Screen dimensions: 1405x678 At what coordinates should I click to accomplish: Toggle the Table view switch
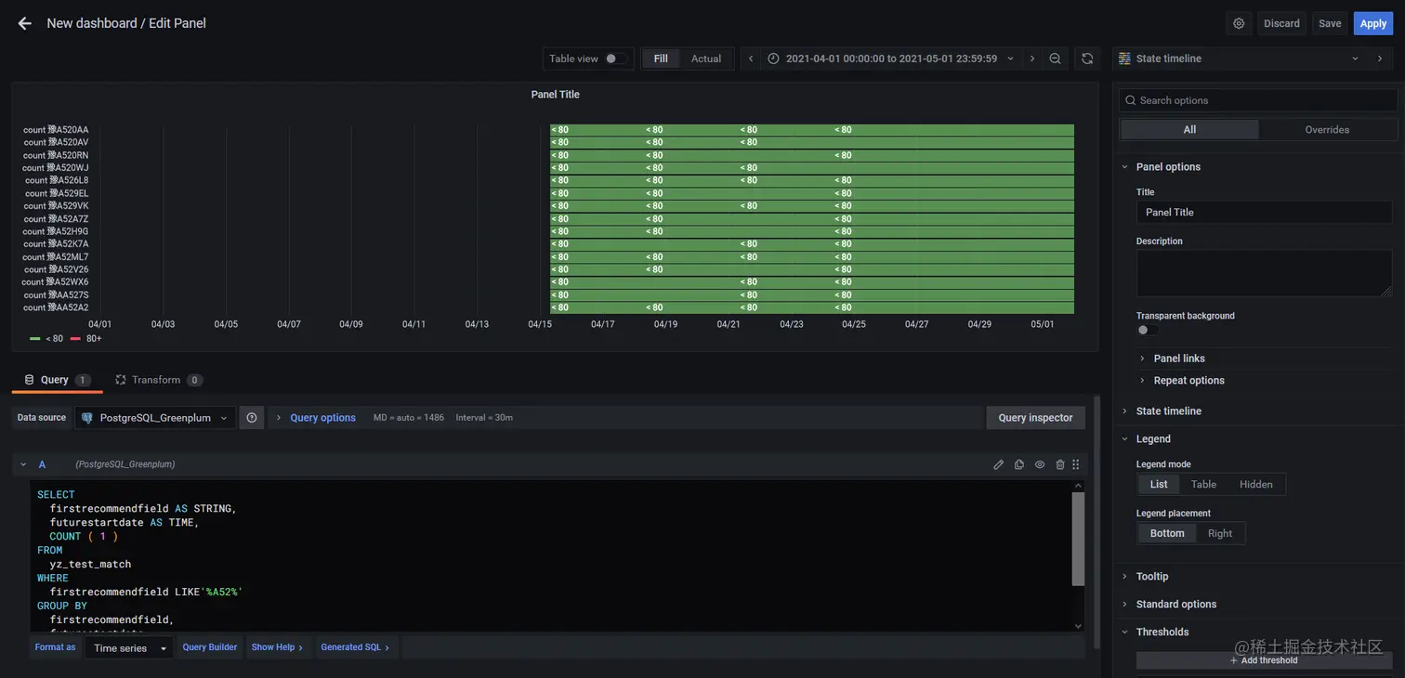click(615, 59)
